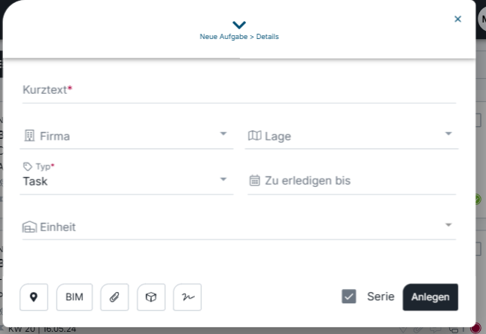Toggle the Serie checkbox

pos(348,296)
